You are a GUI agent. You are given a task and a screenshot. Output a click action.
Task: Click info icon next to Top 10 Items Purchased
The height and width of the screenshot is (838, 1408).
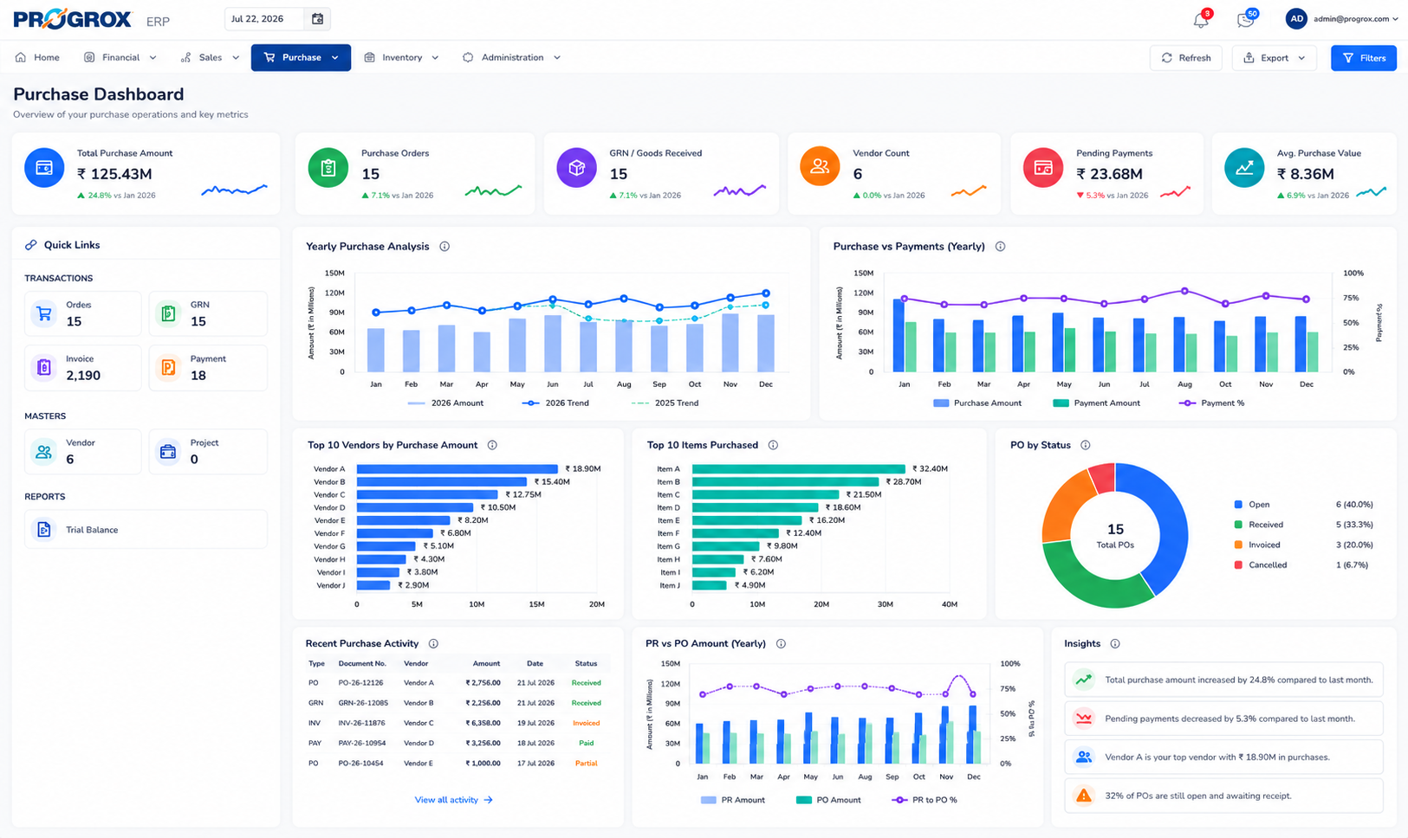[x=773, y=445]
